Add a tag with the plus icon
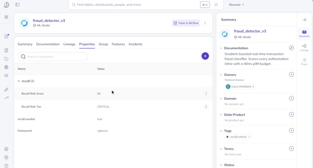Screen dimensions: 313x168 pyautogui.click(x=291, y=131)
